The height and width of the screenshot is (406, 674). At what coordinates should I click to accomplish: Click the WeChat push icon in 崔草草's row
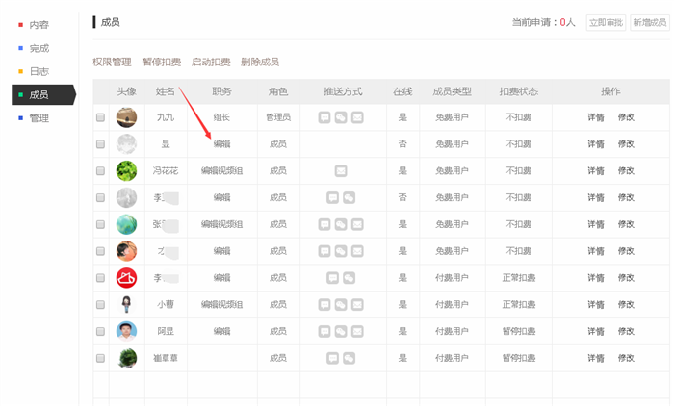coord(349,358)
